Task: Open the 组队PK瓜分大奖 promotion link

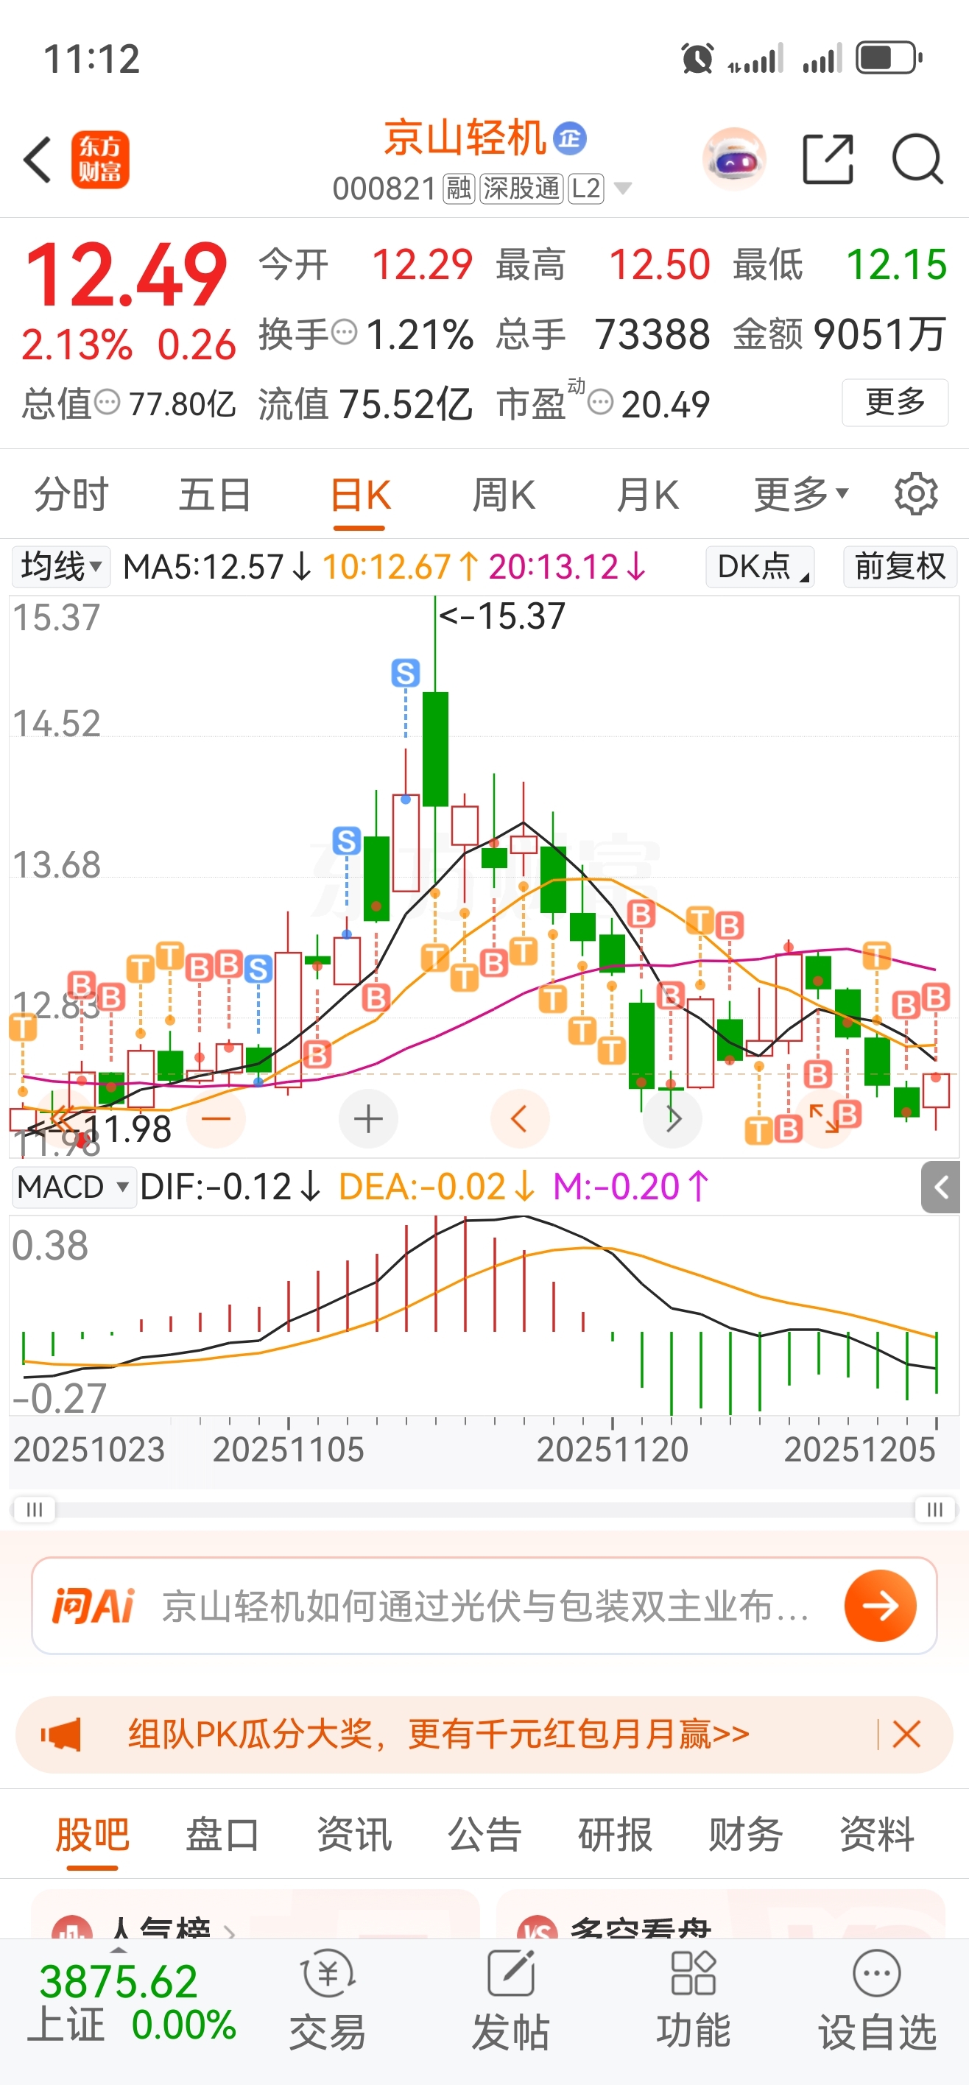Action: click(x=438, y=1735)
